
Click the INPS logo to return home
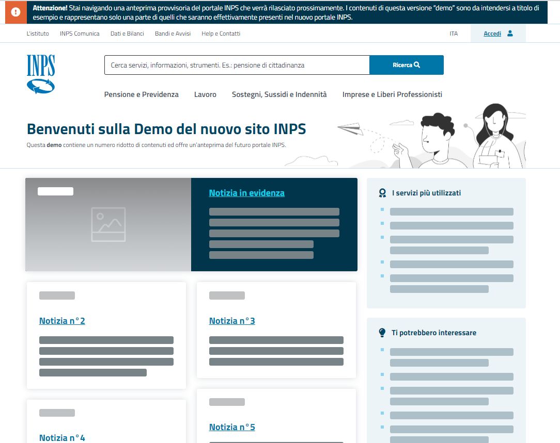40,74
